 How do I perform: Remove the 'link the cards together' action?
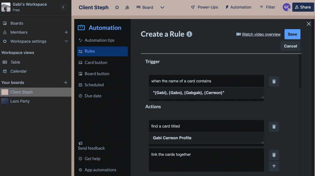click(274, 155)
